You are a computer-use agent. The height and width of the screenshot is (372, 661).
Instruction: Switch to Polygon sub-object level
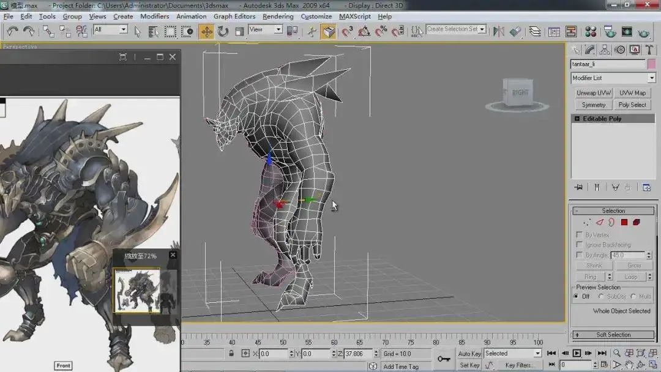pos(624,222)
